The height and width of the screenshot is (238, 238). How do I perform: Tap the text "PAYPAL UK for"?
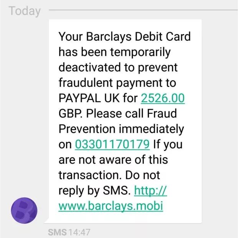pyautogui.click(x=98, y=98)
